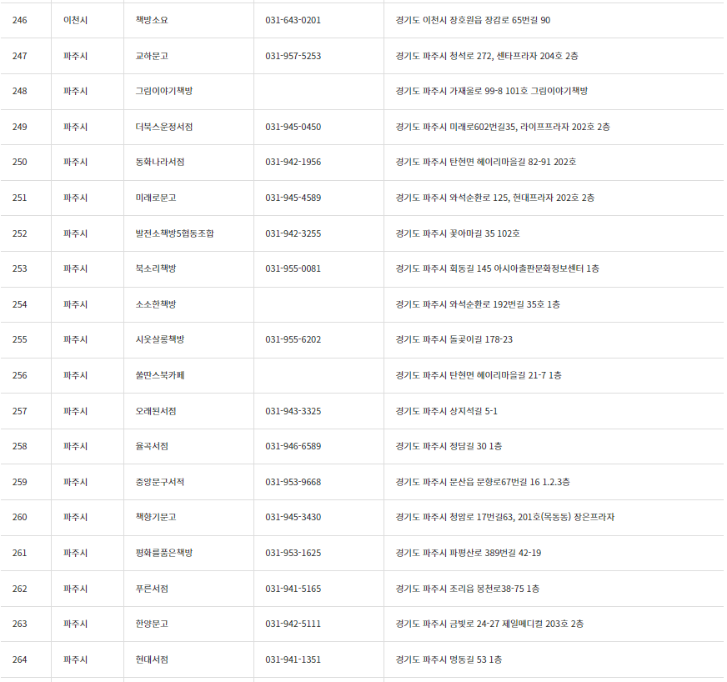
Task: Click phone number 031-943-3325
Action: pyautogui.click(x=293, y=411)
